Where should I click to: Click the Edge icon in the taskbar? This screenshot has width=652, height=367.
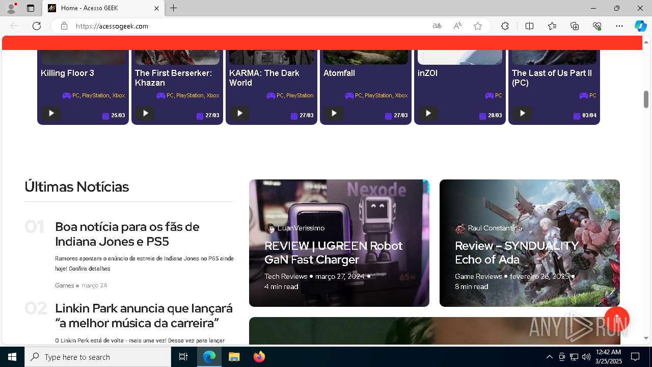(x=209, y=357)
